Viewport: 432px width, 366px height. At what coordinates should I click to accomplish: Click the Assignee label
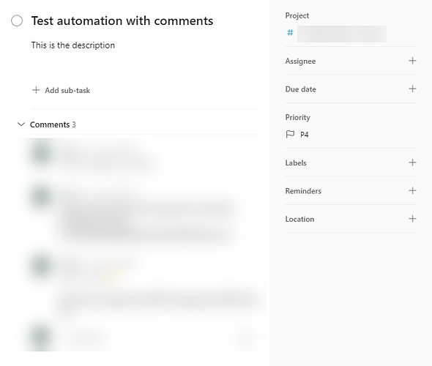click(300, 61)
